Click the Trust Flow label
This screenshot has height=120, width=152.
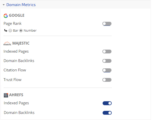[12, 80]
